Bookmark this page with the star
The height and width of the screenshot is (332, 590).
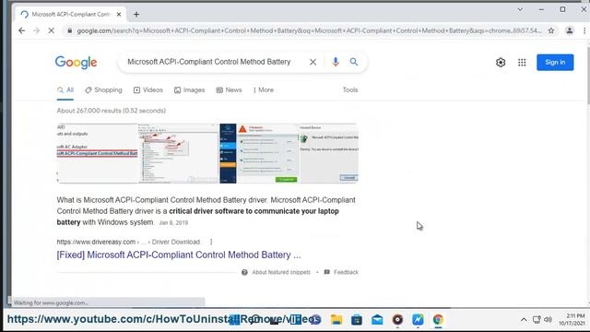point(551,30)
